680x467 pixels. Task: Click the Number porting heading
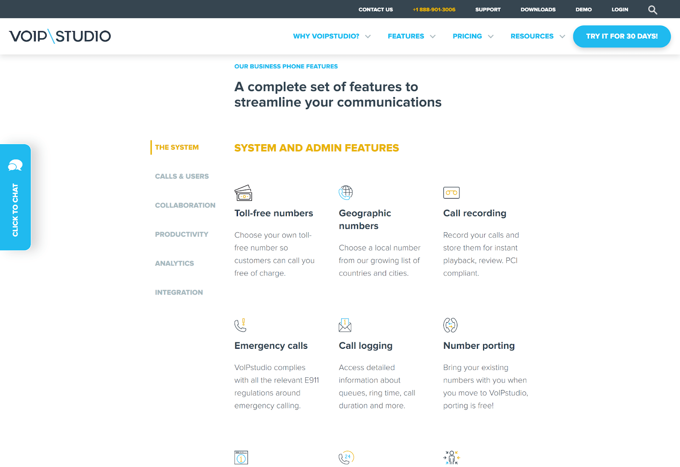479,346
